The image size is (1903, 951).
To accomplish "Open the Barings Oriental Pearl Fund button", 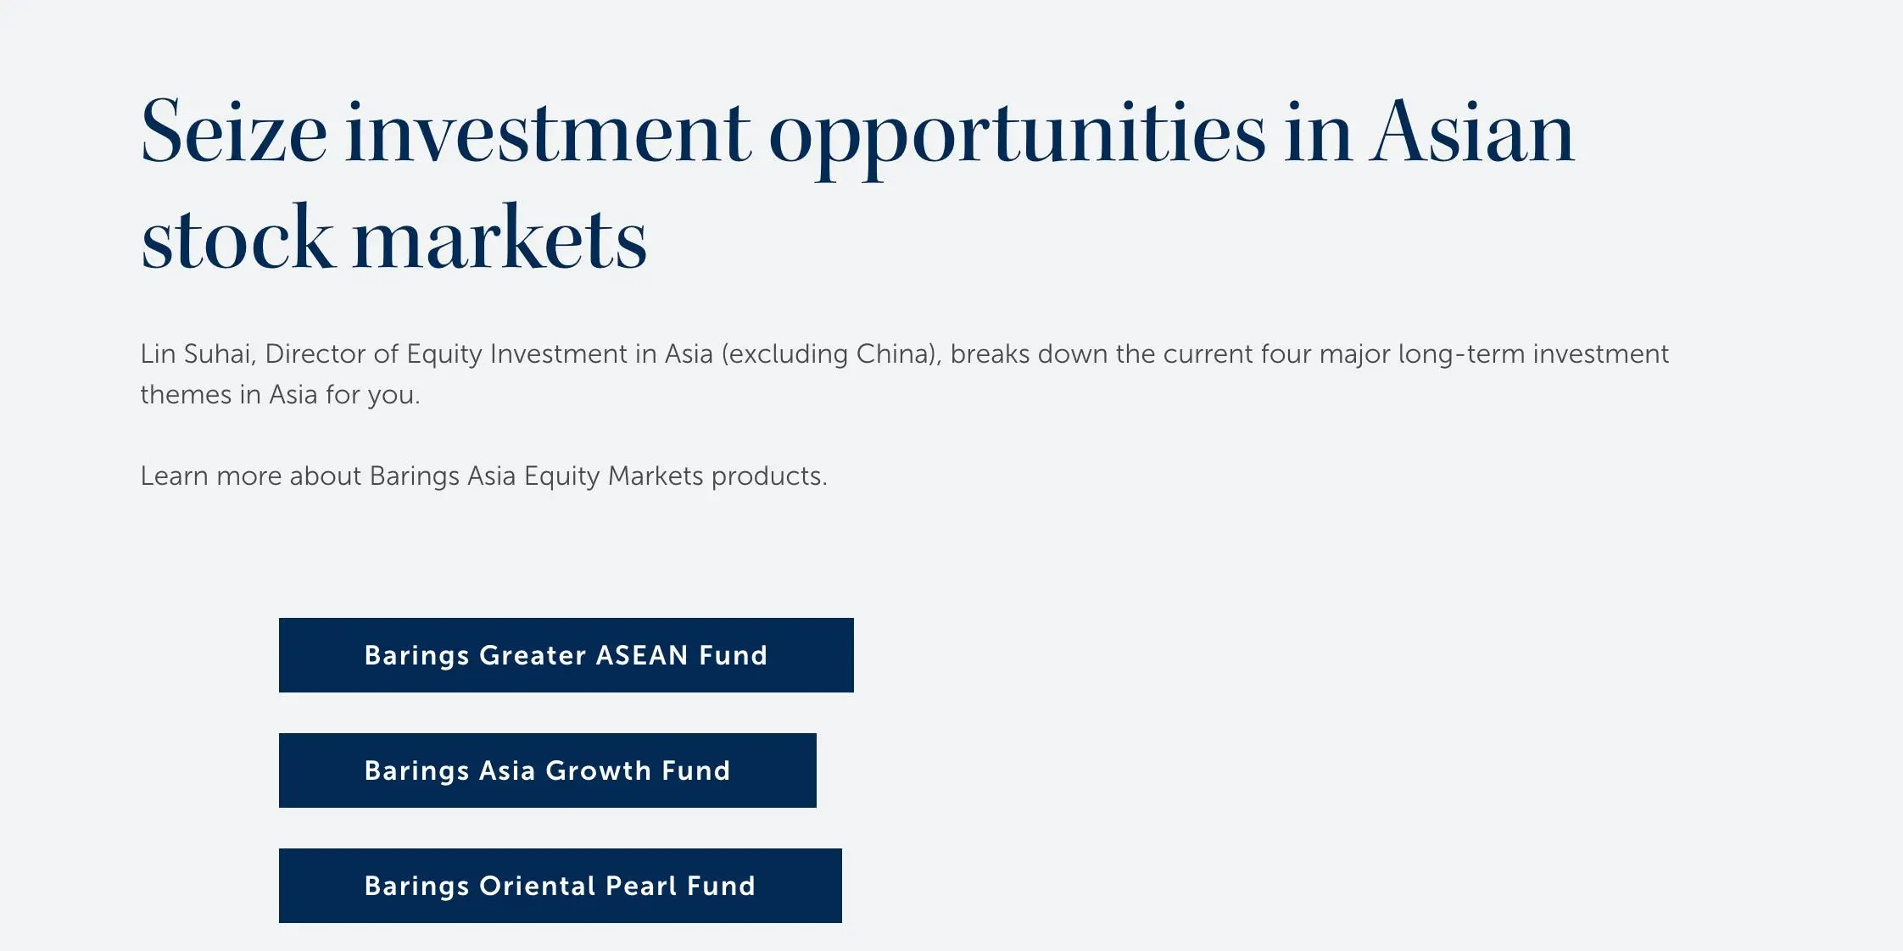I will [x=560, y=886].
